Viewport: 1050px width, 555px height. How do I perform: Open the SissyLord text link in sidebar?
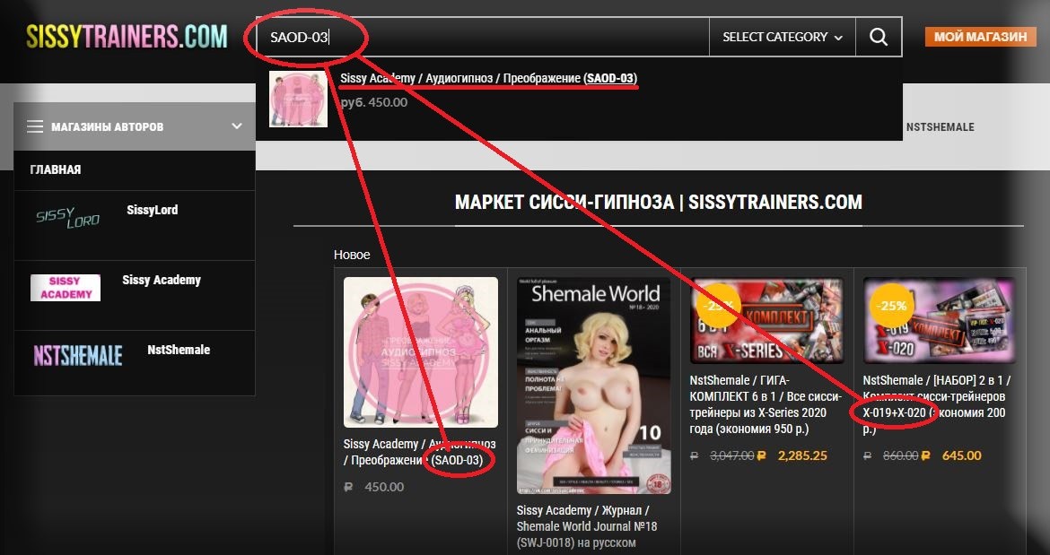tap(153, 210)
